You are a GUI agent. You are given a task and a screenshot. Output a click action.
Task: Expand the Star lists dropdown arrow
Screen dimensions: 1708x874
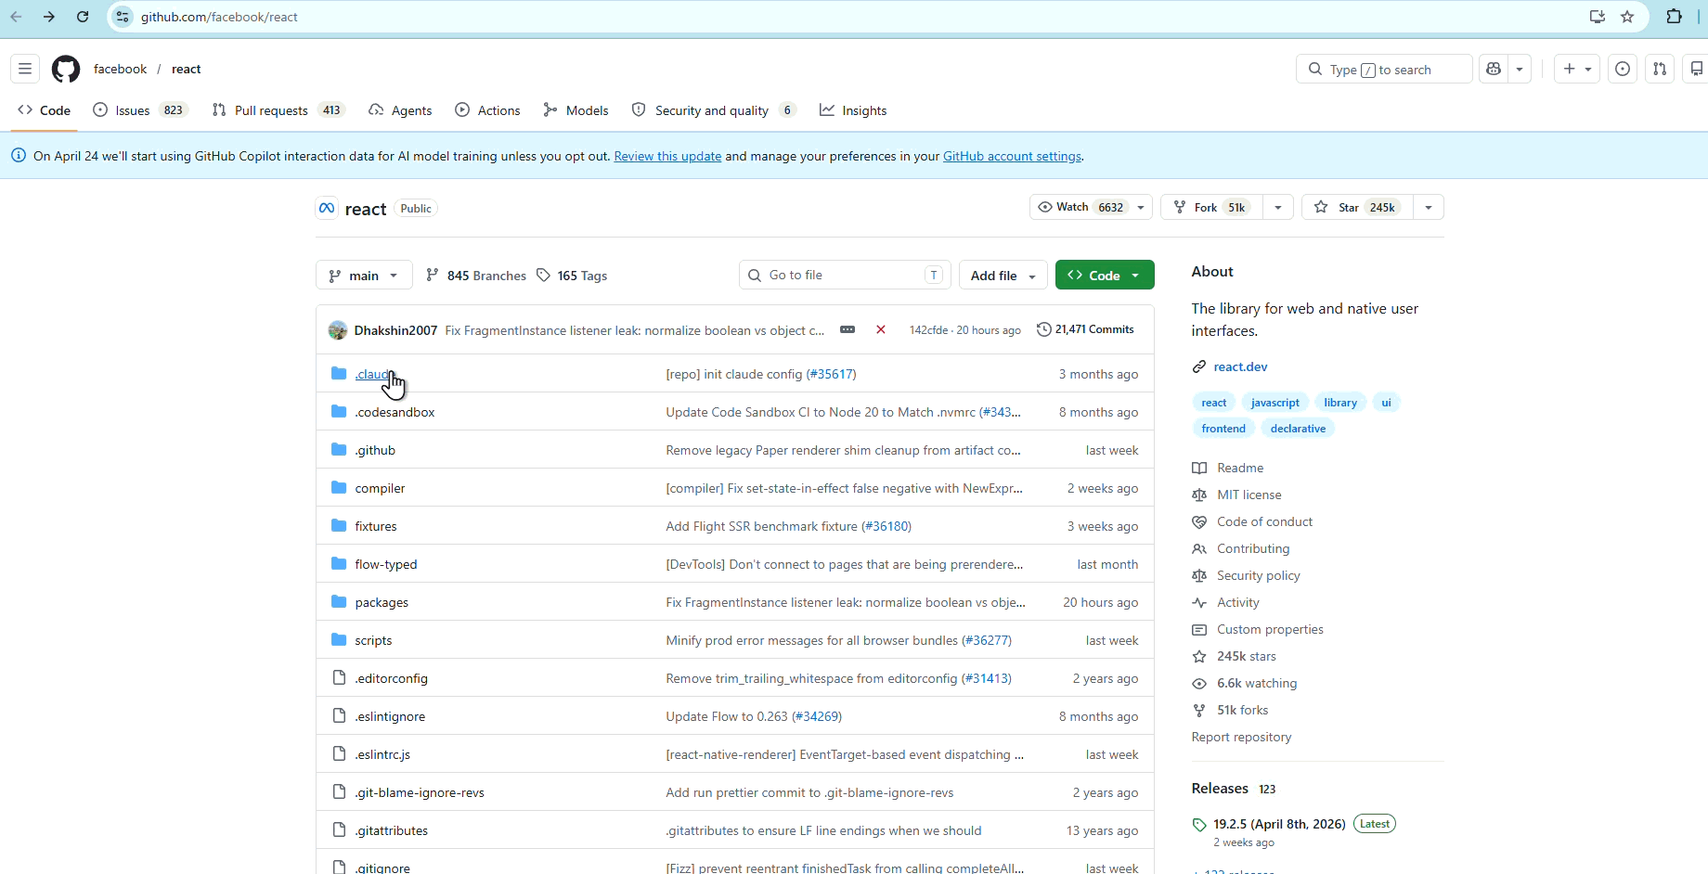point(1429,207)
